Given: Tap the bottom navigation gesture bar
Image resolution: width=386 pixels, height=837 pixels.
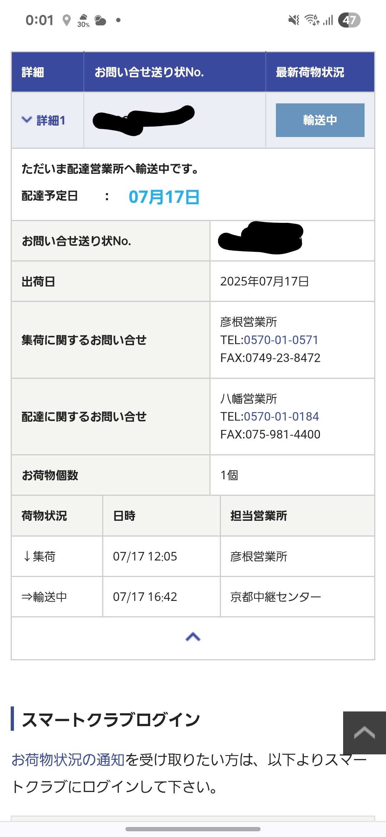Looking at the screenshot, I should pos(193,829).
